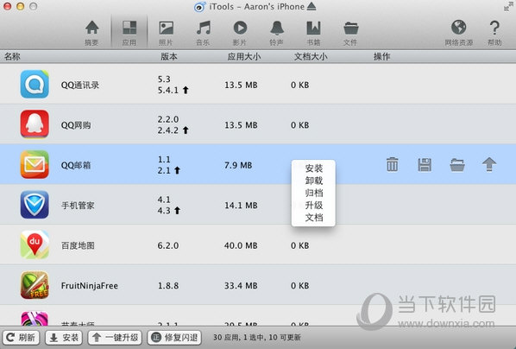Sort by the 版本 column header
Image resolution: width=516 pixels, height=349 pixels.
[169, 57]
